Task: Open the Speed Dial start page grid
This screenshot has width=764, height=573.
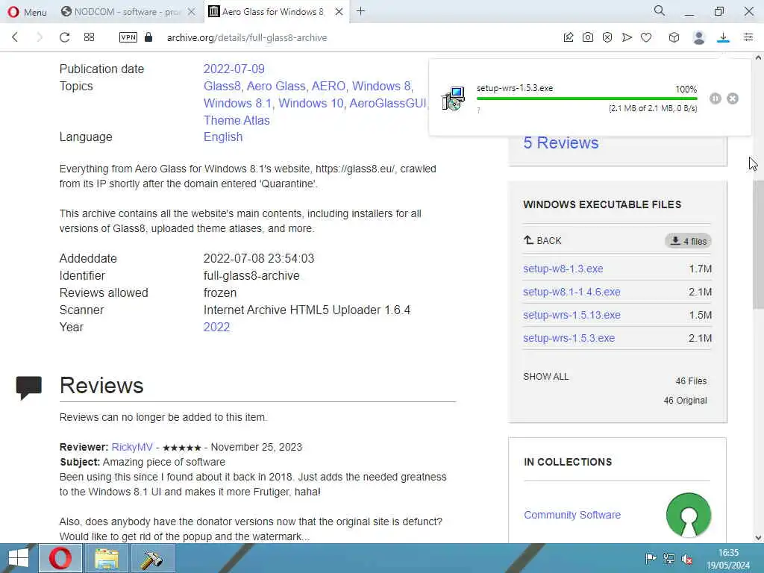Action: [x=90, y=37]
